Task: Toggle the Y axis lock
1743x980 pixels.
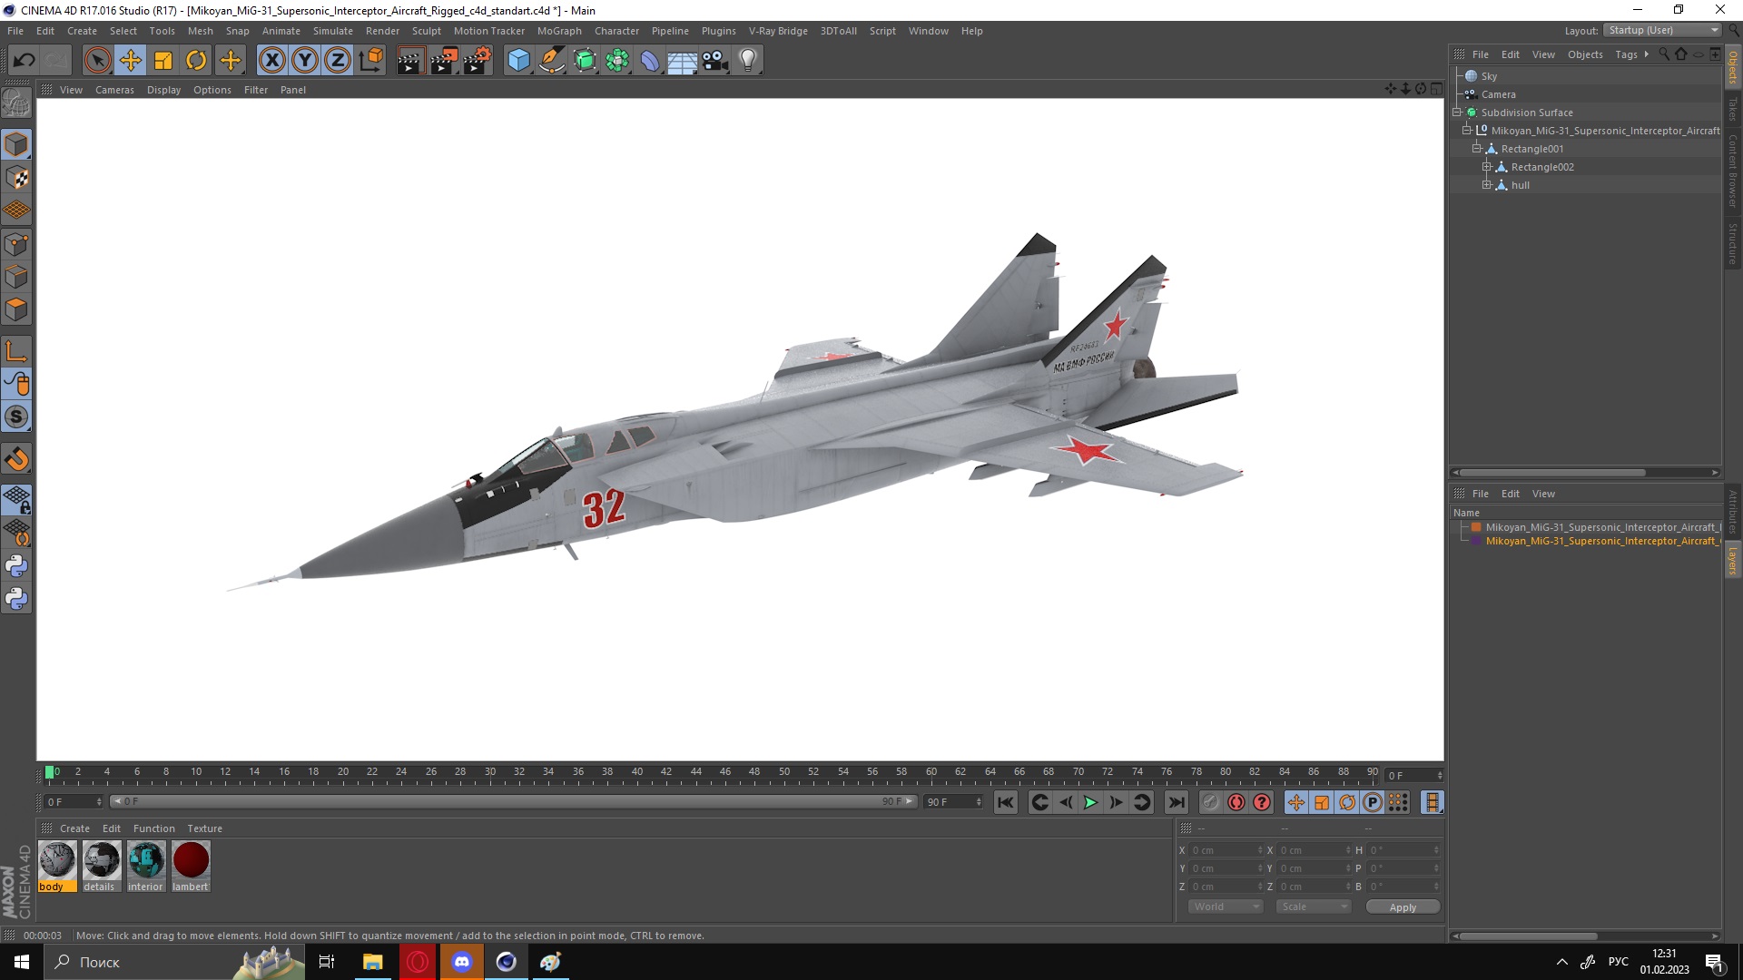Action: pos(305,61)
